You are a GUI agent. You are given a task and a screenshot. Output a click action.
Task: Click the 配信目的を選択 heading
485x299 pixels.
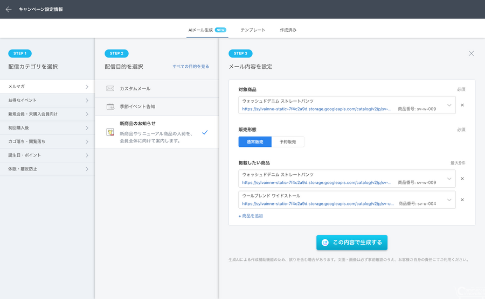[x=124, y=67]
